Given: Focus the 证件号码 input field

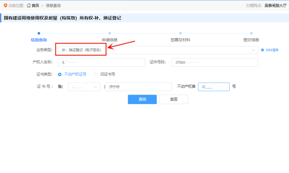Looking at the screenshot, I should [214, 62].
